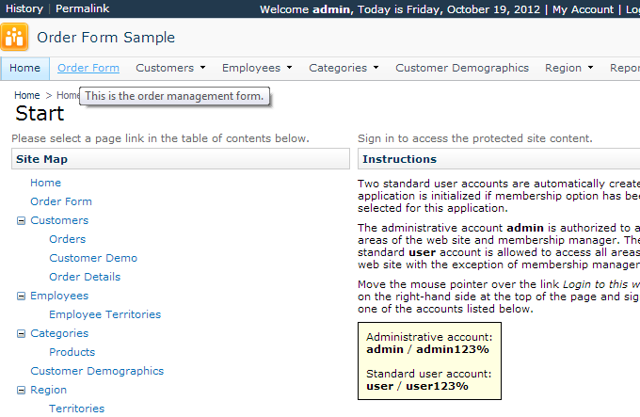Open Order Details in site map
The image size is (640, 417).
point(85,277)
